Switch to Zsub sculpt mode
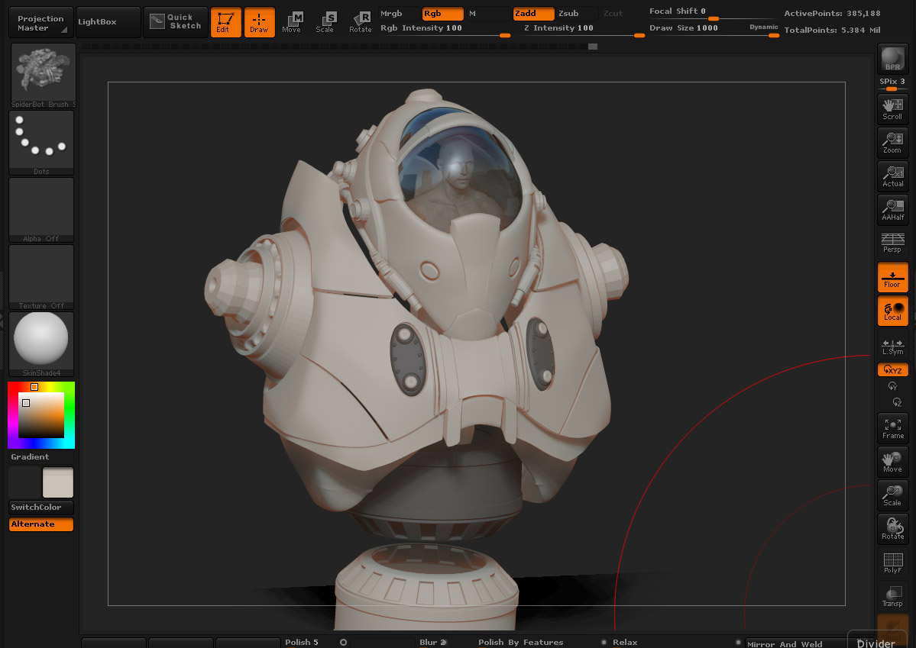The image size is (916, 648). [577, 14]
